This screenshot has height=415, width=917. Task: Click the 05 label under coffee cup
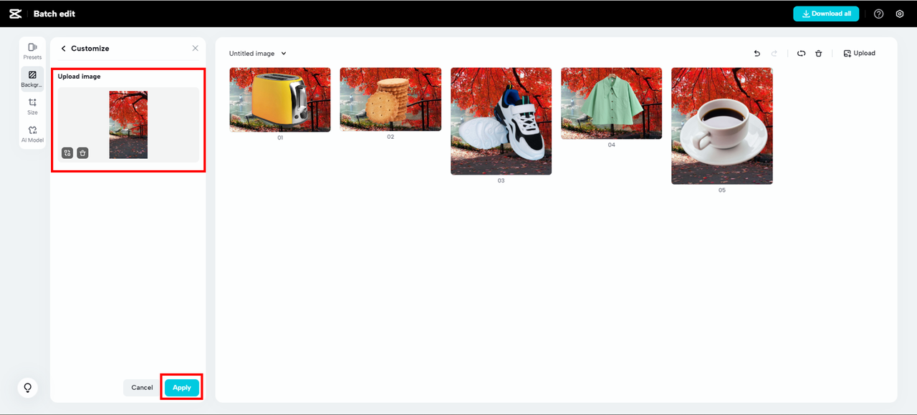[721, 190]
